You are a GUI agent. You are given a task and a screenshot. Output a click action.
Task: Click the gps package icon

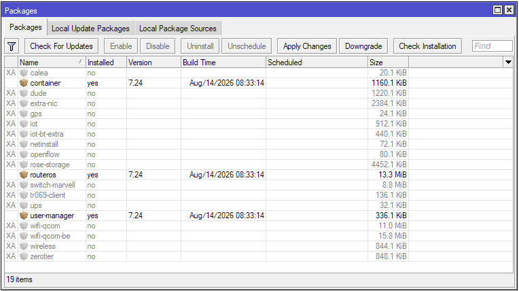(x=24, y=114)
